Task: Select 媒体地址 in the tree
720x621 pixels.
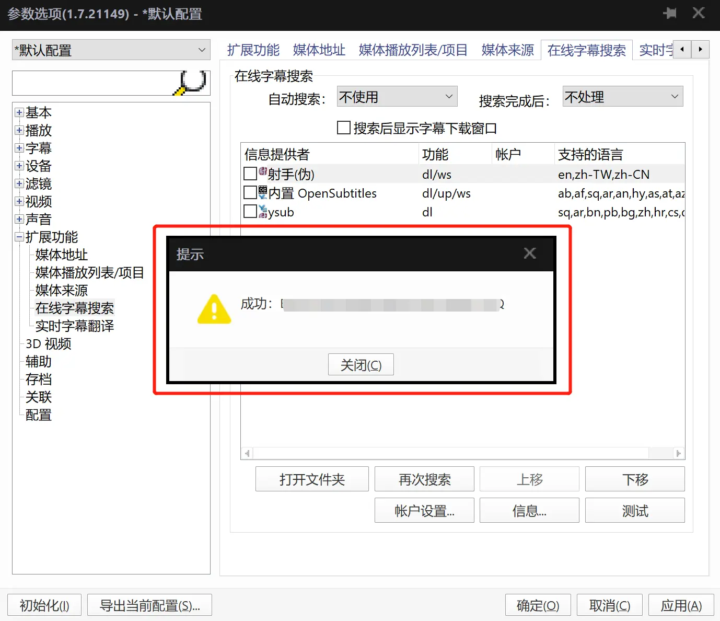Action: (x=62, y=255)
